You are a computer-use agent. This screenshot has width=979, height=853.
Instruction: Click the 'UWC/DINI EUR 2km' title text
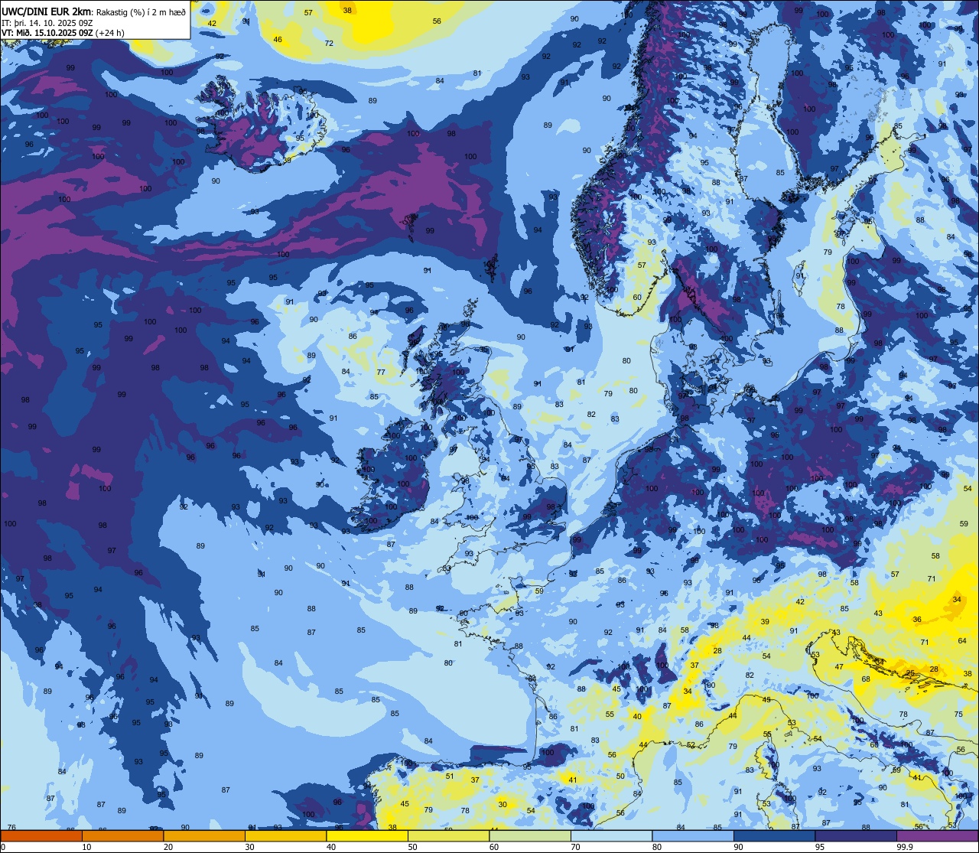point(47,11)
